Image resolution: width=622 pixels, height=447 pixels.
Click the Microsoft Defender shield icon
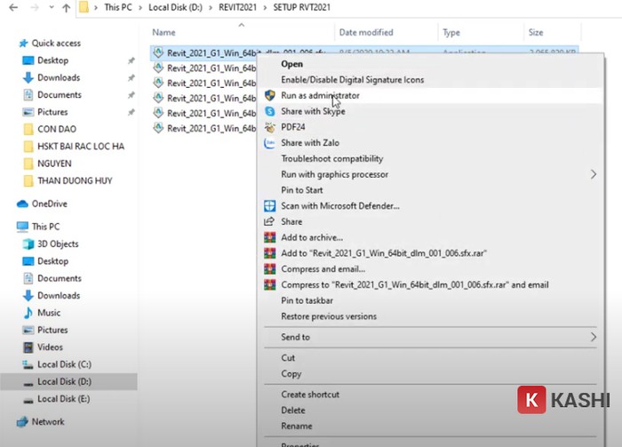(x=270, y=206)
